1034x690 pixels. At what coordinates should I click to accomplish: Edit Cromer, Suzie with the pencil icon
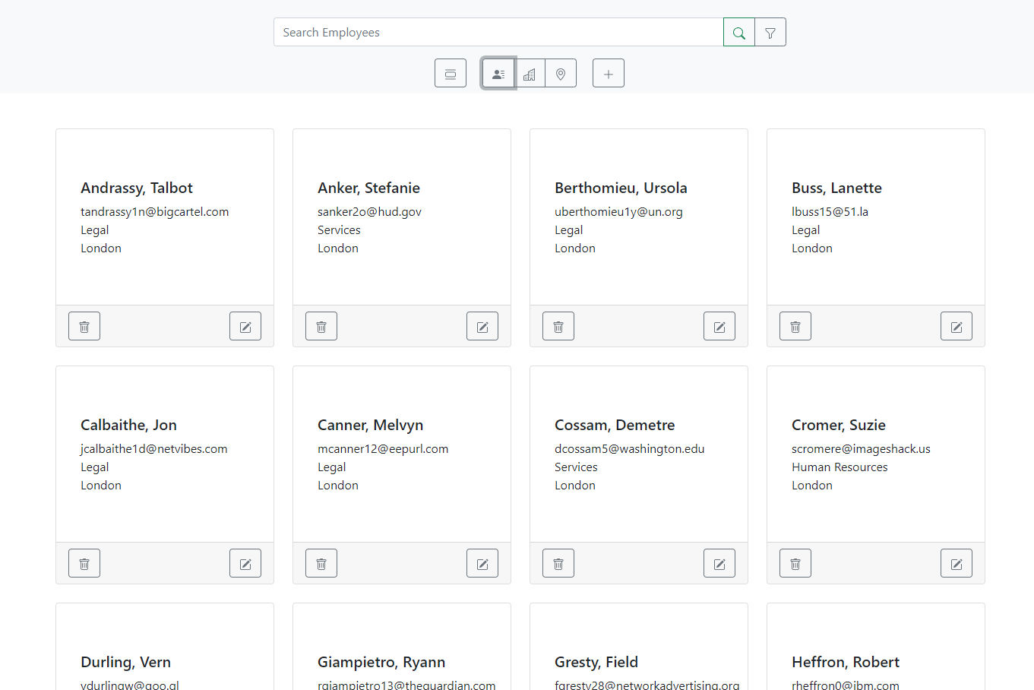tap(956, 562)
